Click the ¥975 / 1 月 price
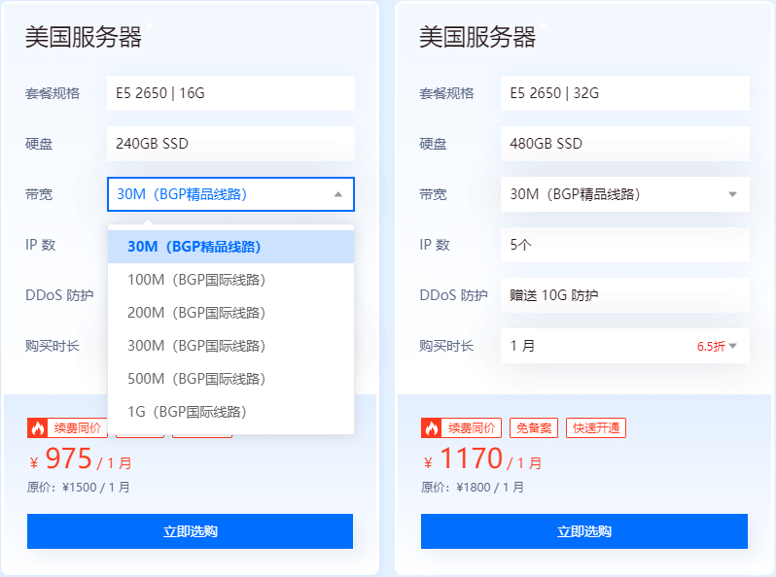The image size is (776, 577). click(80, 458)
